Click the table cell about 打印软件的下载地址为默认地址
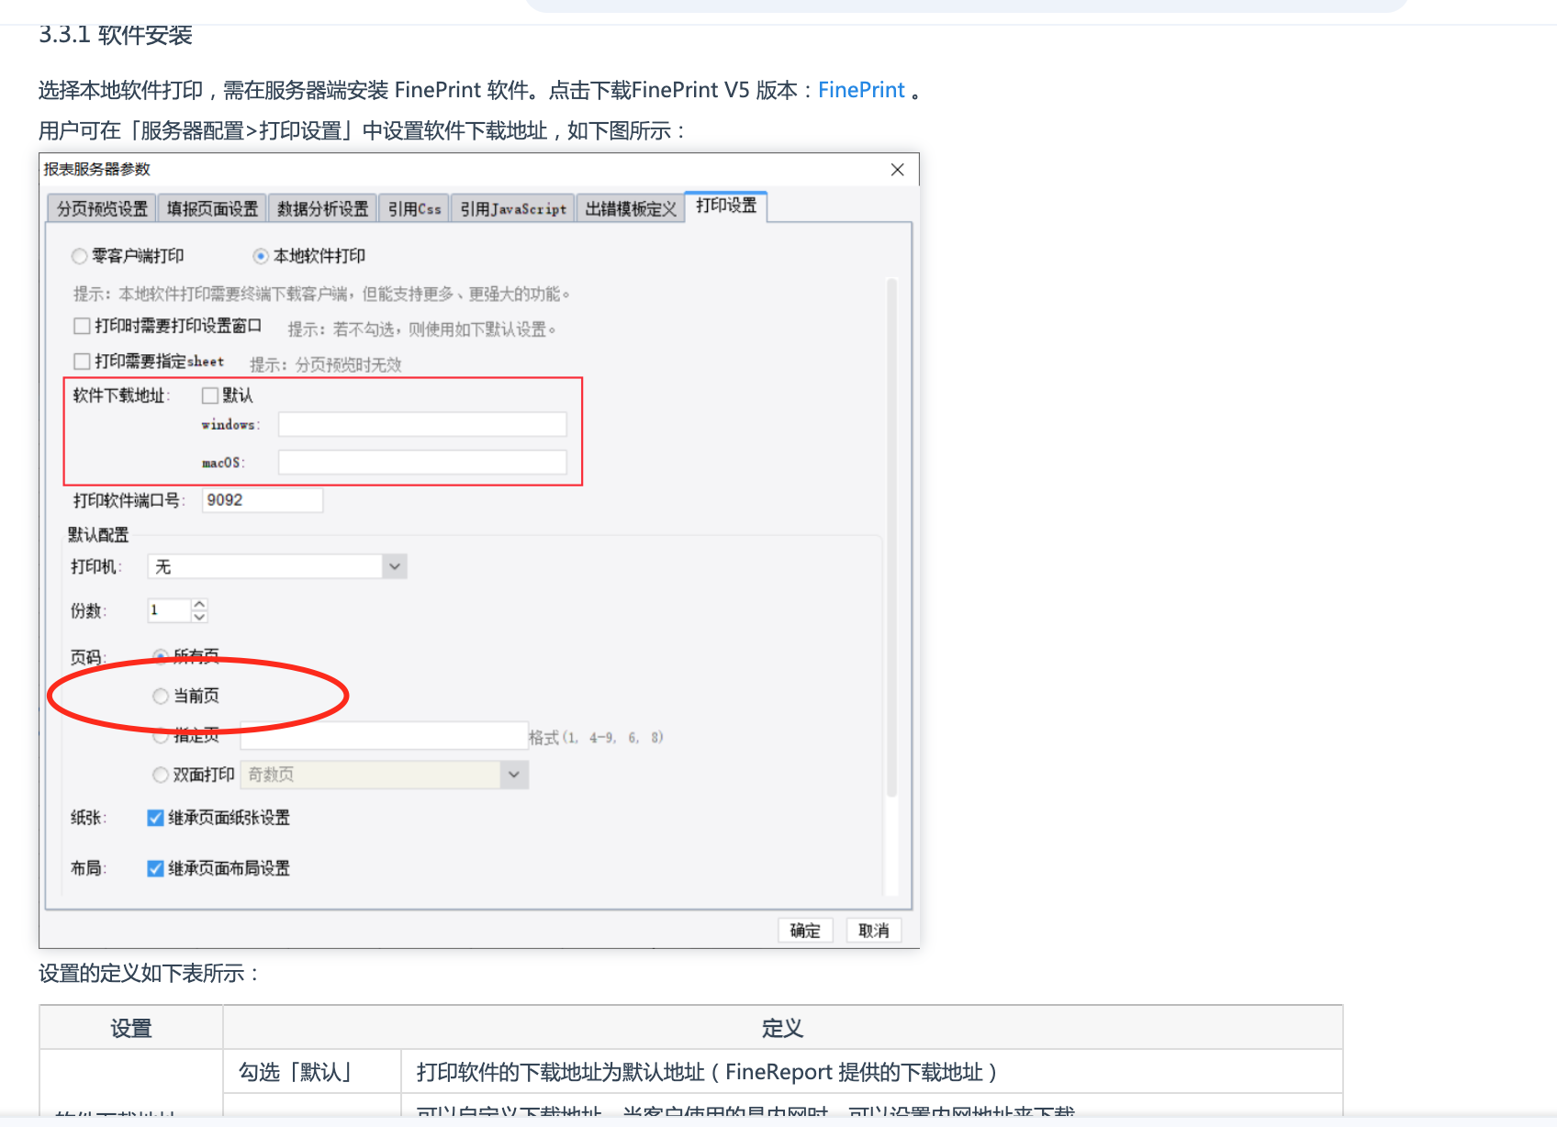1557x1127 pixels. 872,1072
